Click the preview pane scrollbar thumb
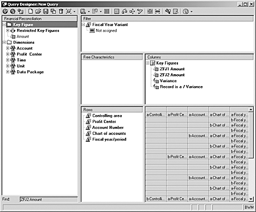The height and width of the screenshot is (212, 256). [251, 135]
